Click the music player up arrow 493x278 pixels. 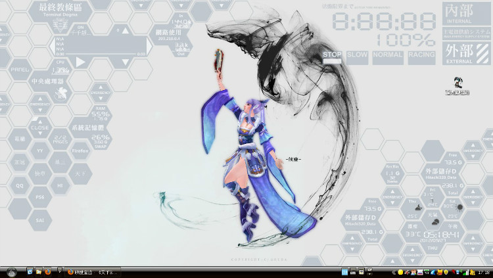[125, 30]
